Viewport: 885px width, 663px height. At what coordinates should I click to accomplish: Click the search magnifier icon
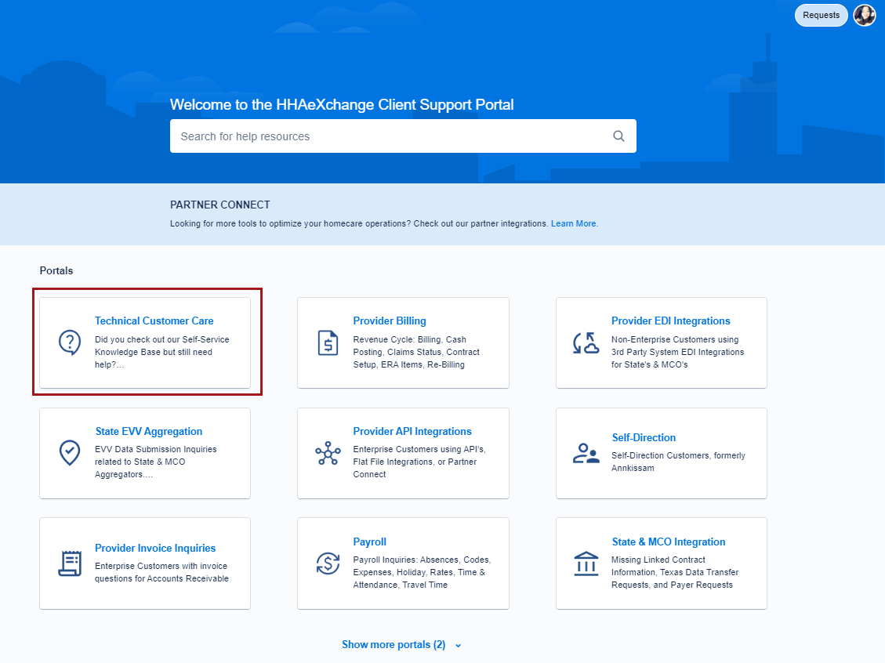pyautogui.click(x=618, y=136)
